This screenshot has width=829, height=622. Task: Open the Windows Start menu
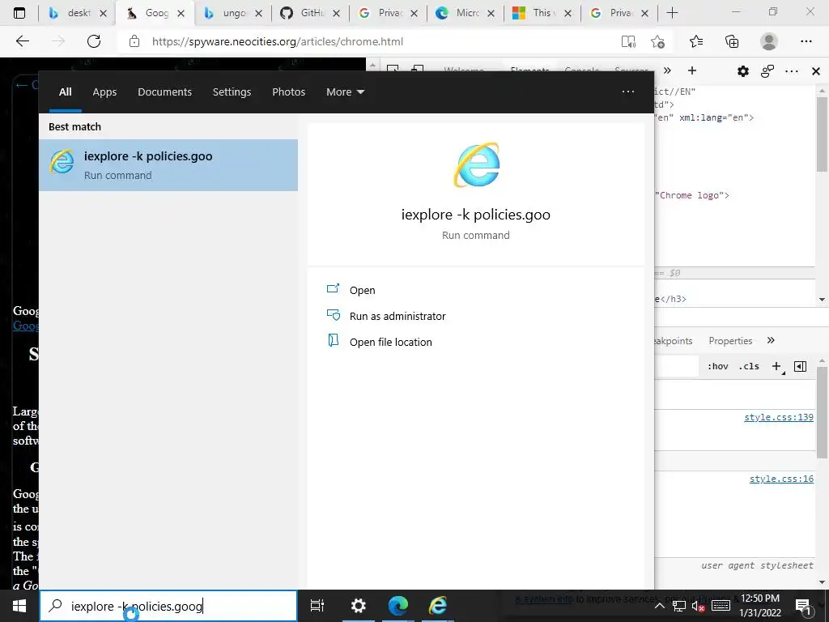pyautogui.click(x=19, y=606)
